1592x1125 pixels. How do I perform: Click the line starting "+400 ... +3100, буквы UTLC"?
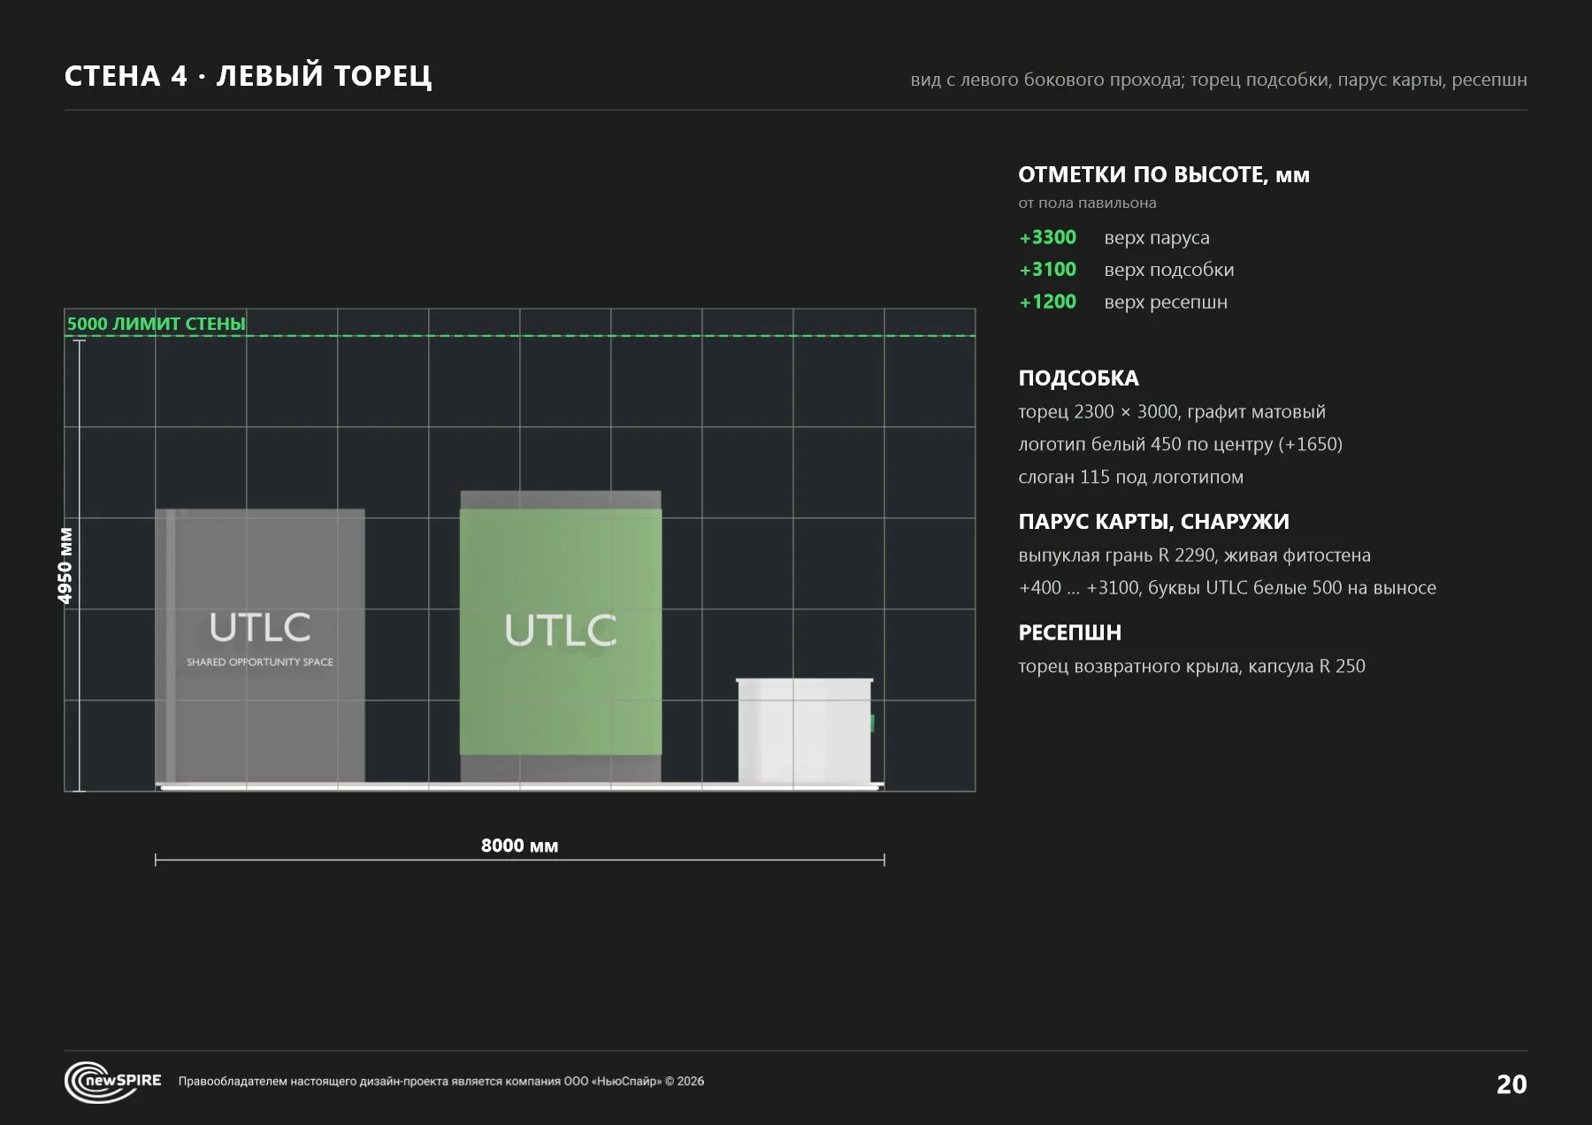(x=1228, y=588)
